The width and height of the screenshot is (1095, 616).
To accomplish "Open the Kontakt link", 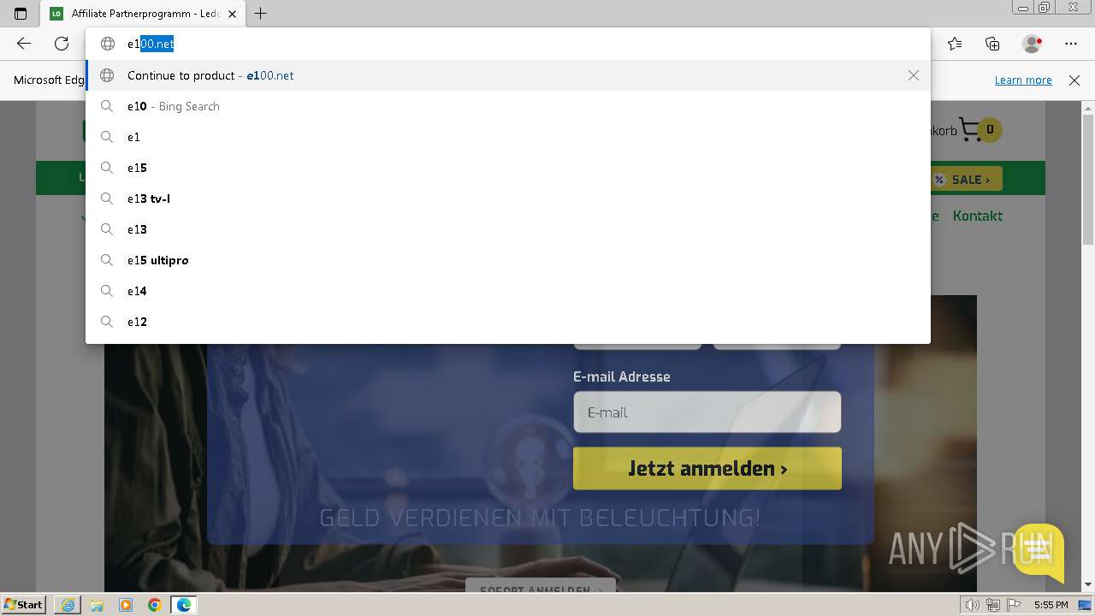I will point(977,216).
